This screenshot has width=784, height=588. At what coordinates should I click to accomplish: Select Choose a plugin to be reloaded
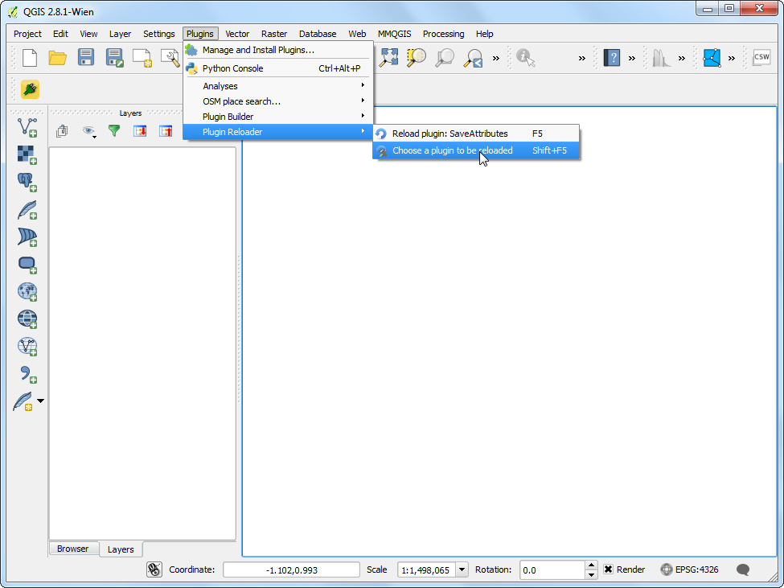click(476, 150)
